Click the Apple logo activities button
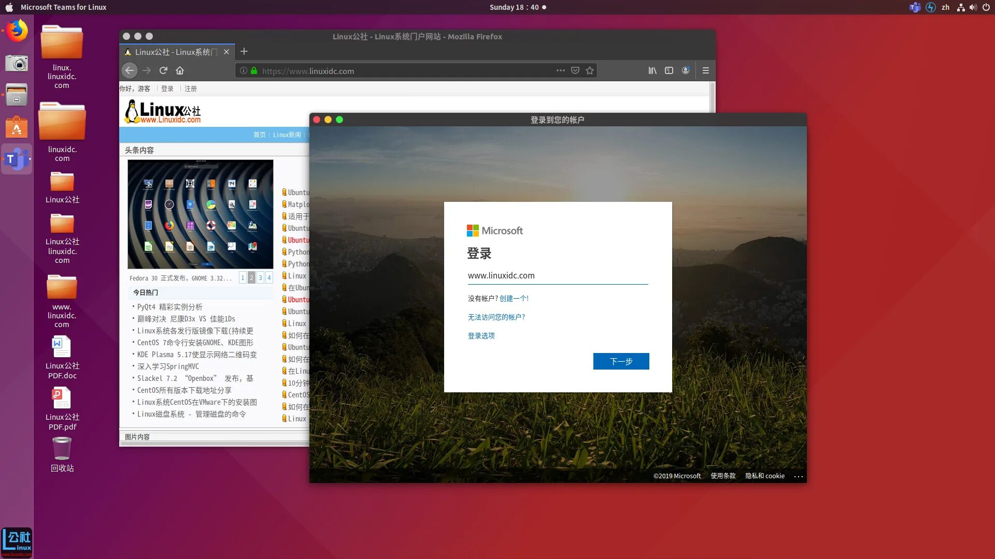The height and width of the screenshot is (559, 995). [9, 7]
